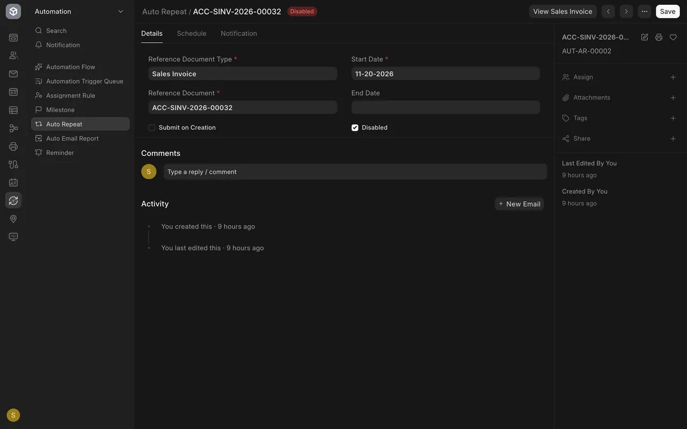Open the Reference Document Type field
Image resolution: width=687 pixels, height=429 pixels.
coord(243,73)
